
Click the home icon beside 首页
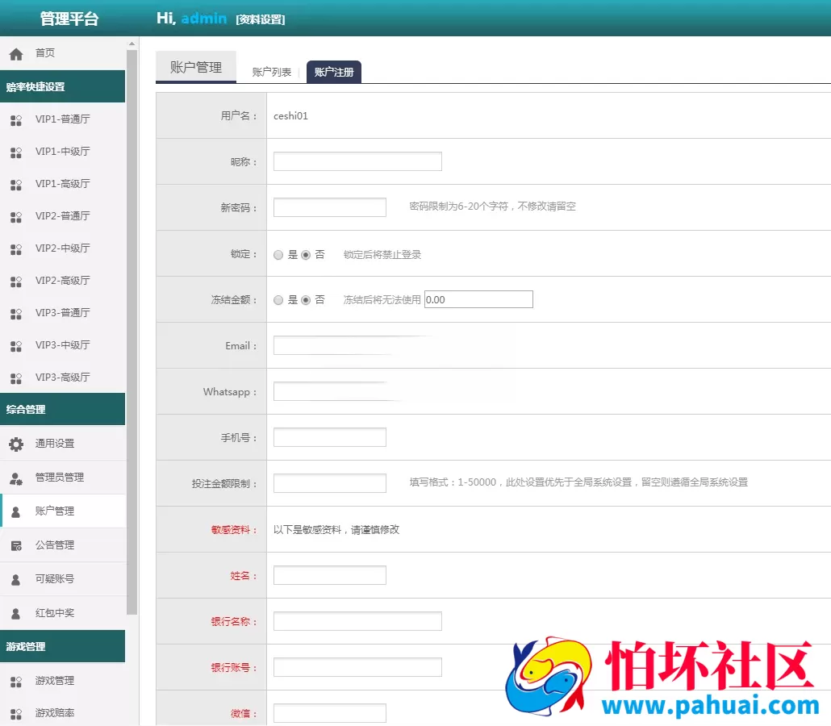click(x=16, y=53)
